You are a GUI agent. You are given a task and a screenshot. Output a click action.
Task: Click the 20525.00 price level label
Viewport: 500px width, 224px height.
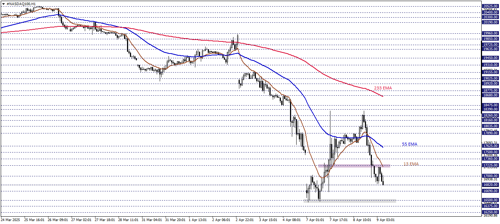tap(491, 6)
